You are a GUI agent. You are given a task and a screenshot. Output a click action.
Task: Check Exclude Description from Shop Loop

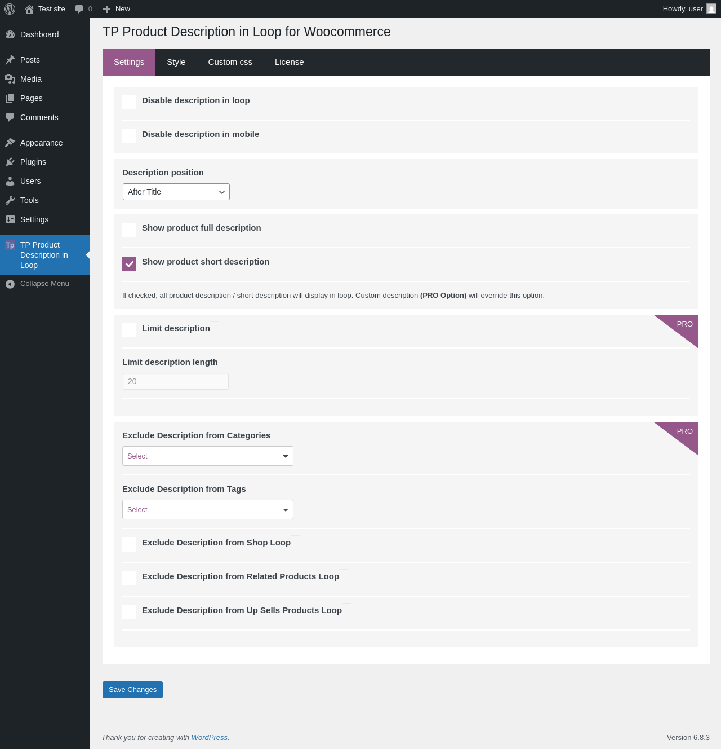pyautogui.click(x=130, y=544)
